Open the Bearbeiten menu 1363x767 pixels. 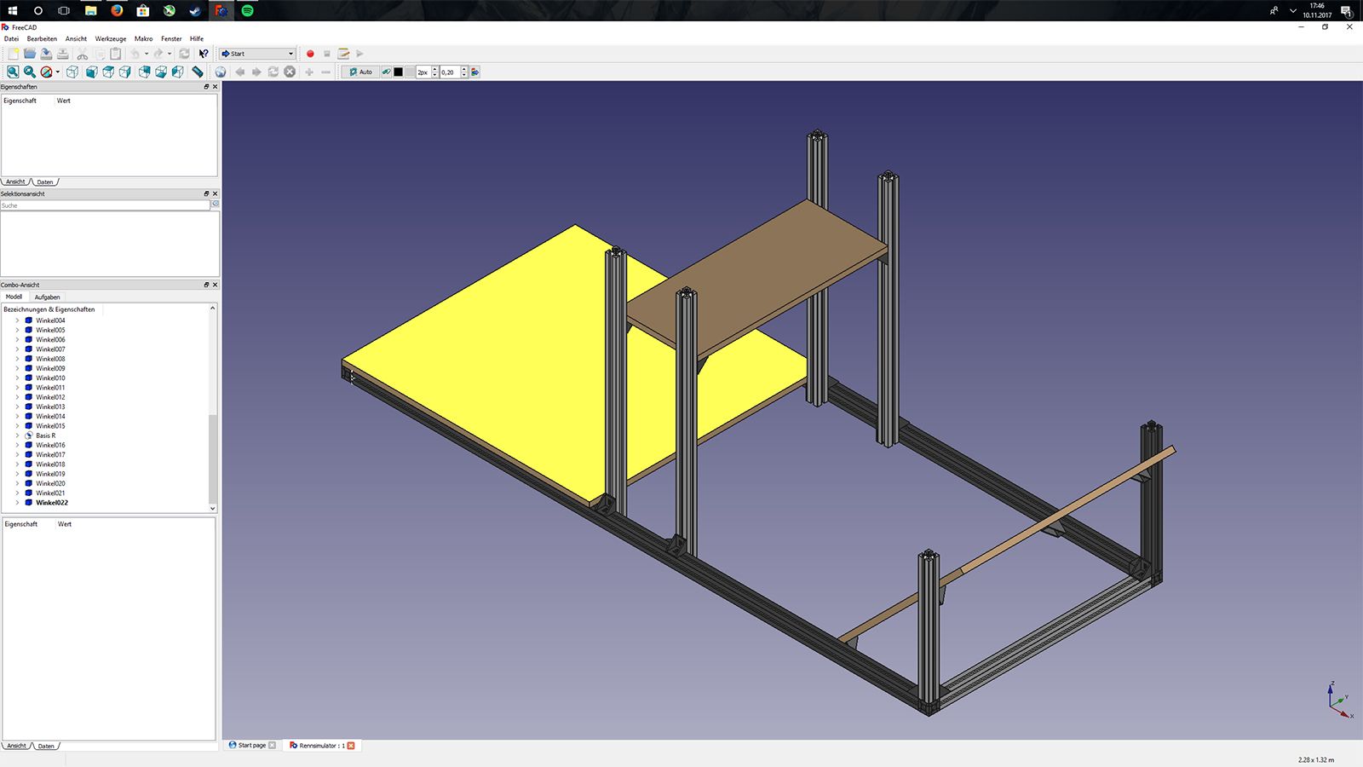pyautogui.click(x=42, y=38)
